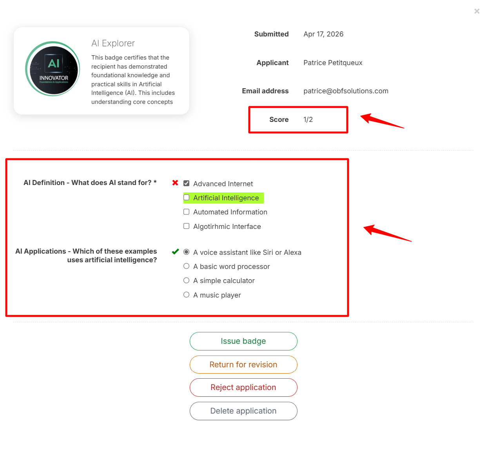Click the applicant email address text
The width and height of the screenshot is (486, 450).
[346, 91]
